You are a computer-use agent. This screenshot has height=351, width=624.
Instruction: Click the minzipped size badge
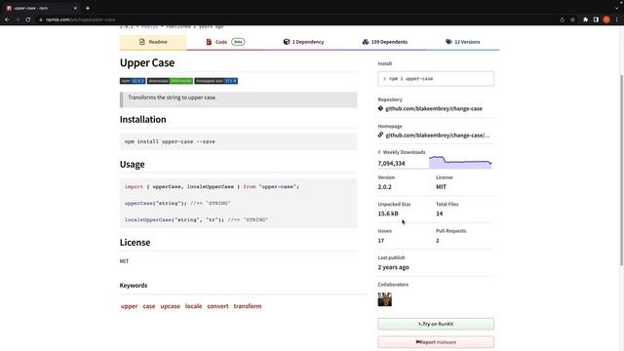point(216,81)
